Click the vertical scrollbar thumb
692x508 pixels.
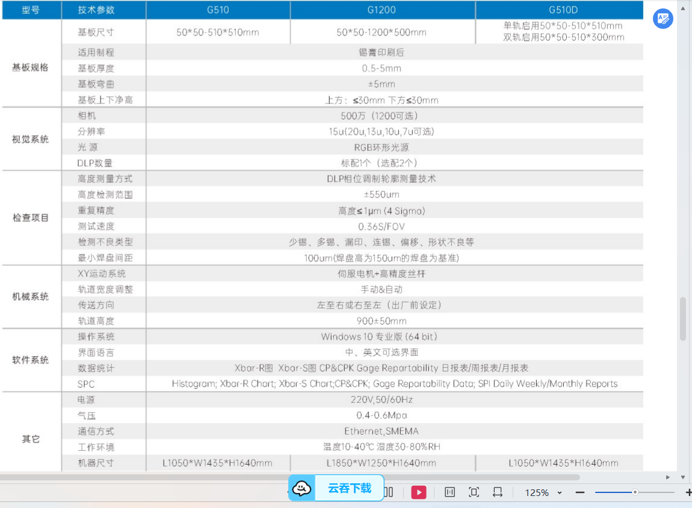point(682,319)
